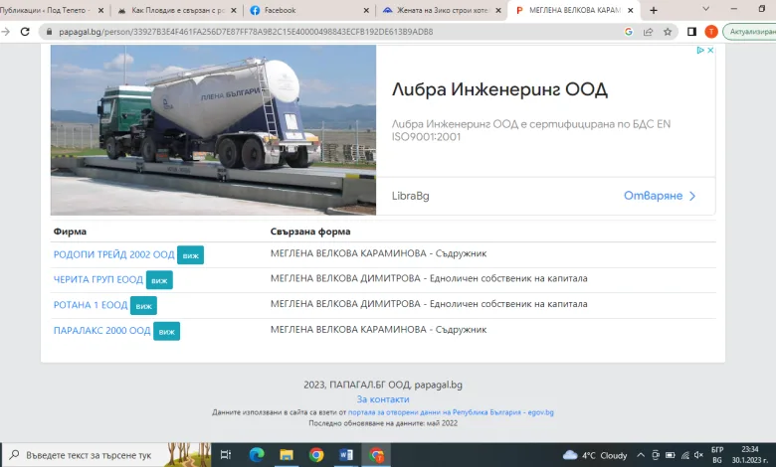The height and width of the screenshot is (467, 776).
Task: Expand the tab search chevron
Action: coord(706,9)
